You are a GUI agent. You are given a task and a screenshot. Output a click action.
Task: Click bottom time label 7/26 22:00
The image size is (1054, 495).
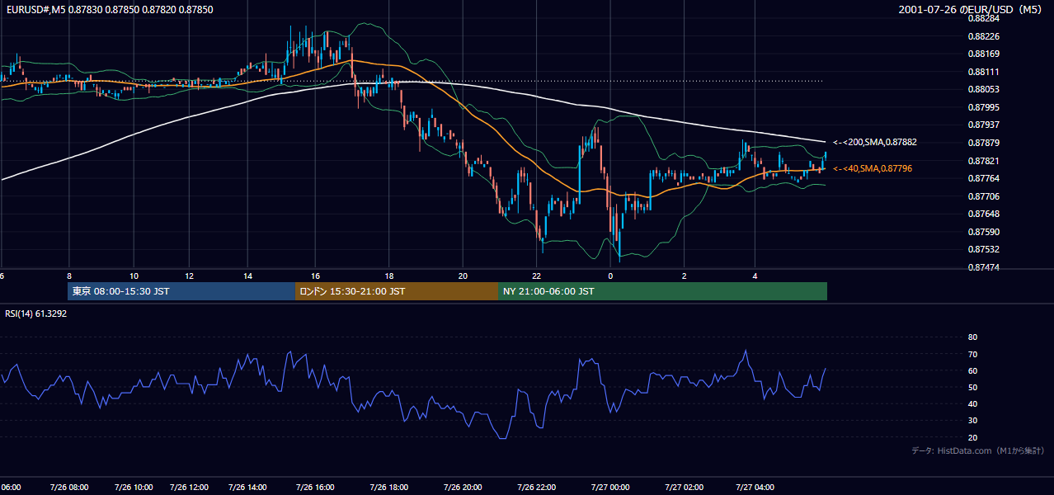click(536, 487)
